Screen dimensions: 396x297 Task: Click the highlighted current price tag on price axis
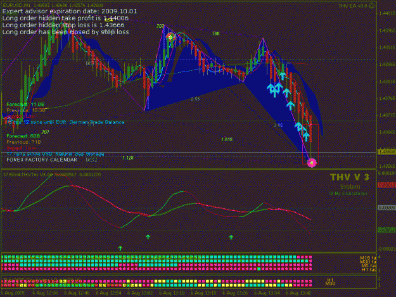[386, 151]
